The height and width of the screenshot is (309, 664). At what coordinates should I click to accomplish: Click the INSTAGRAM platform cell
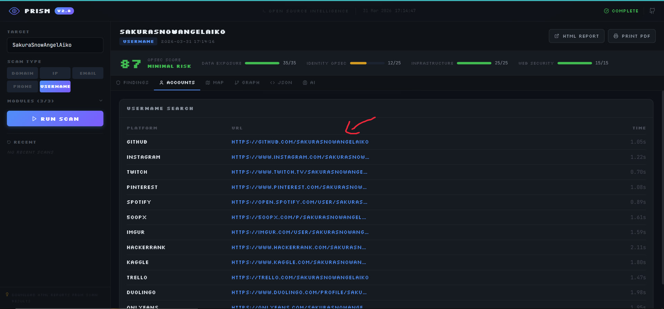(x=144, y=157)
